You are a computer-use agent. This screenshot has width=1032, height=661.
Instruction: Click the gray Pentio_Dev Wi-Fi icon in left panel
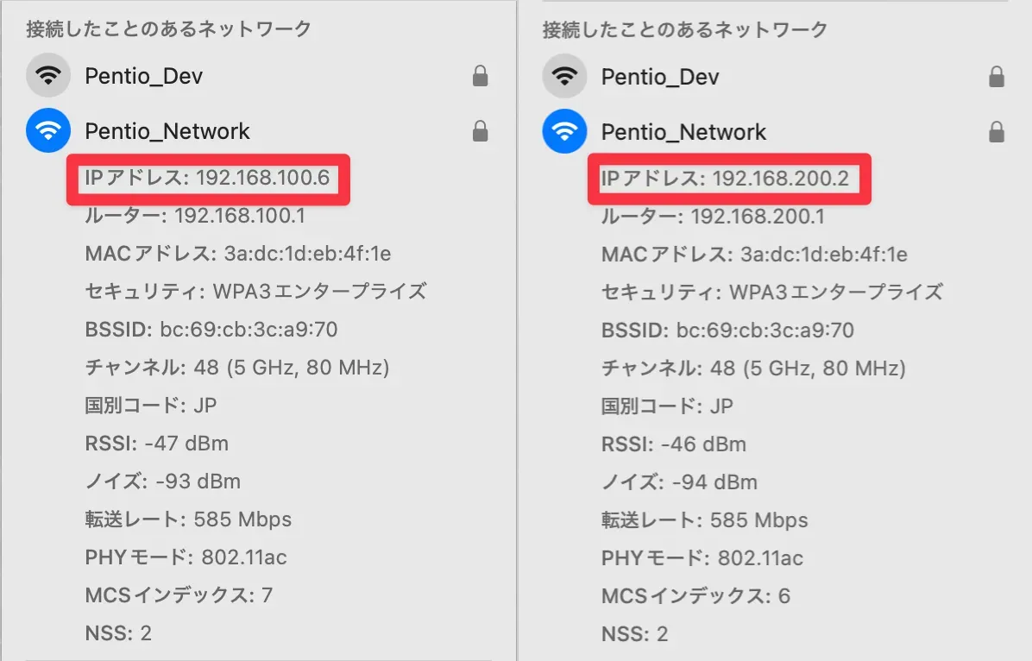[x=48, y=76]
